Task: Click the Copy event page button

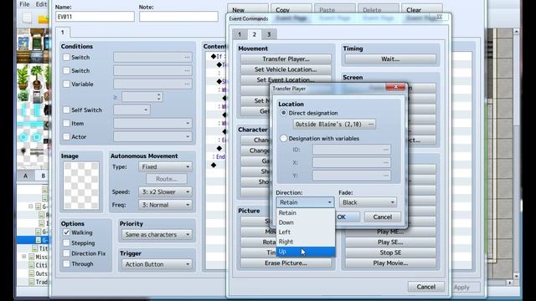Action: tap(291, 9)
